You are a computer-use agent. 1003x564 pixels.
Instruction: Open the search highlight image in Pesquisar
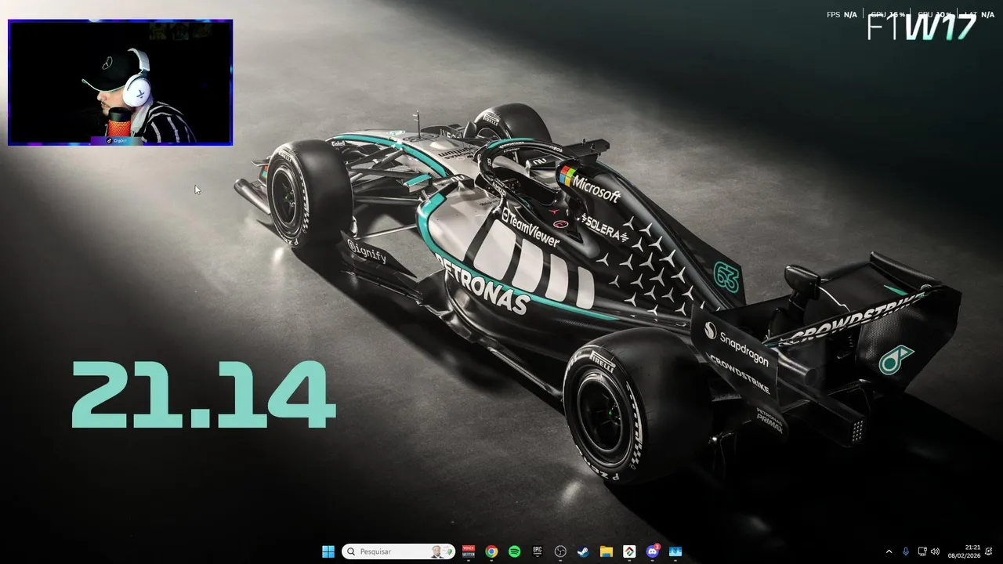pos(440,551)
